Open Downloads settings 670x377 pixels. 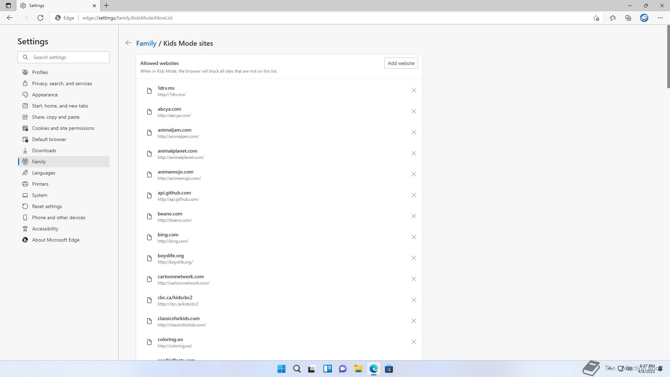tap(64, 150)
